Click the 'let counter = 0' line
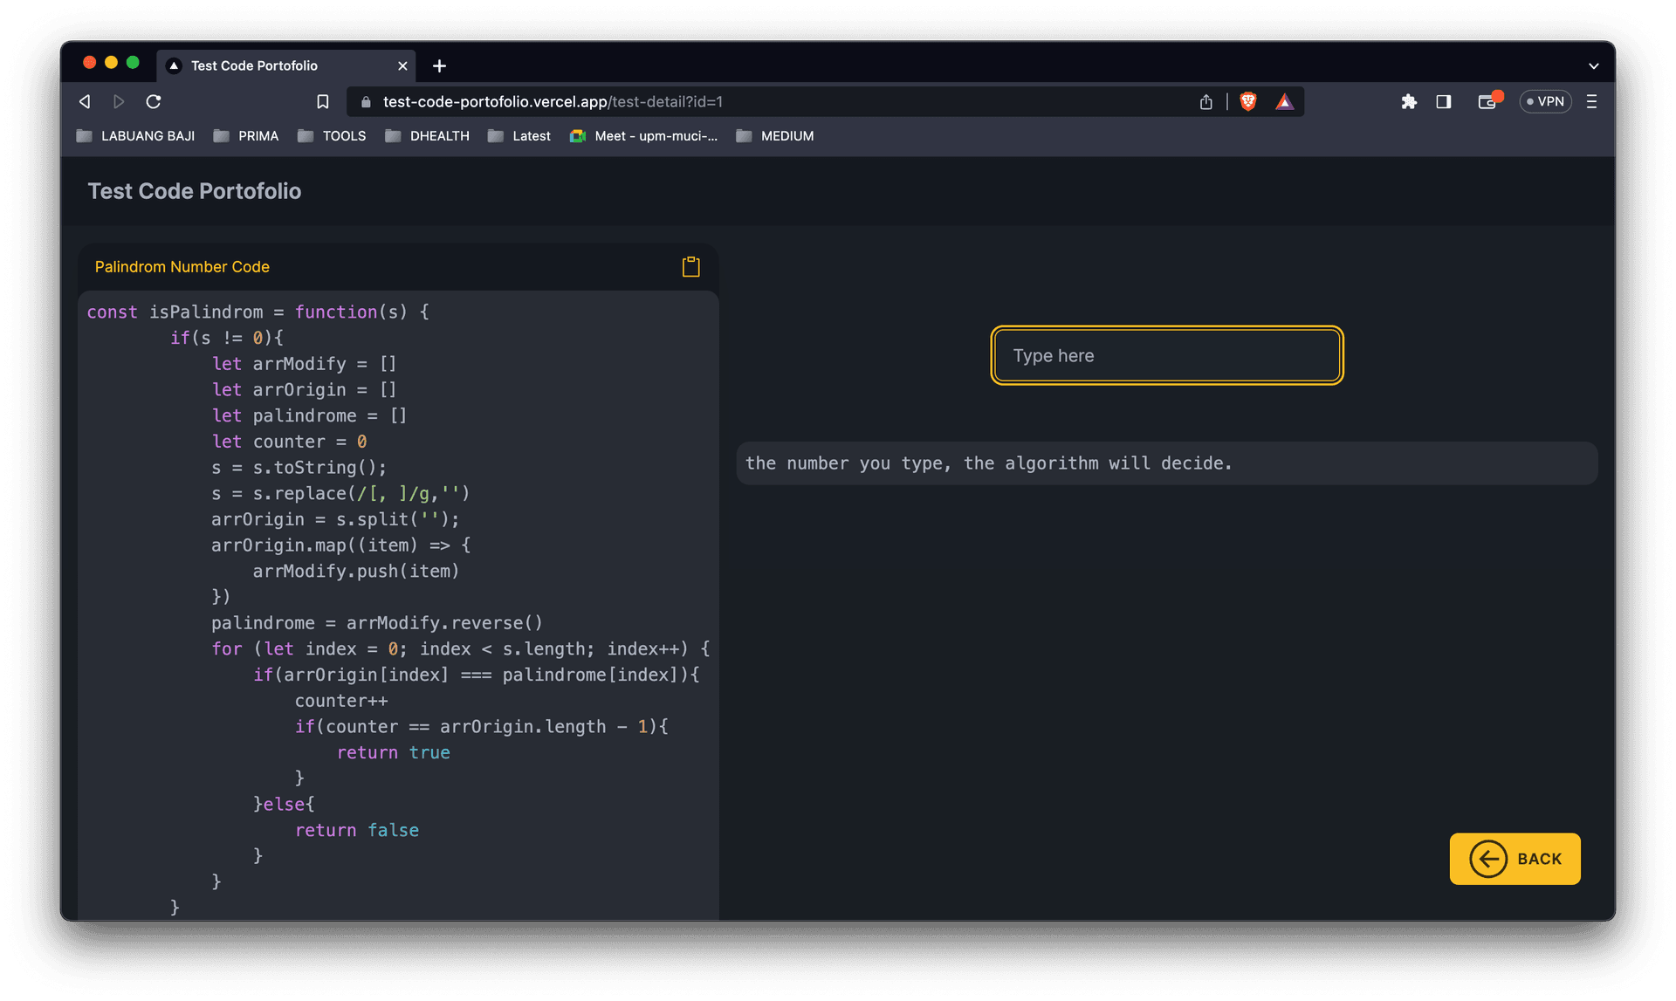Viewport: 1676px width, 1001px height. tap(289, 442)
